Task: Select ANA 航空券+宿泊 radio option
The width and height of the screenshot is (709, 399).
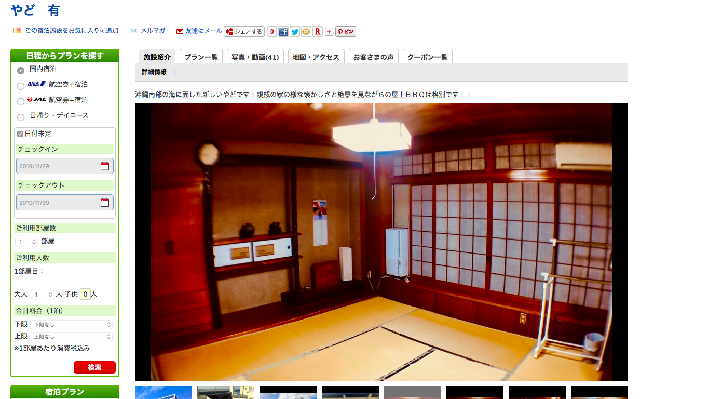Action: (x=21, y=86)
